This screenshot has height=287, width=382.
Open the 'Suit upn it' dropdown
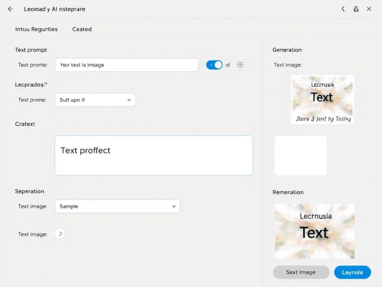pos(95,99)
